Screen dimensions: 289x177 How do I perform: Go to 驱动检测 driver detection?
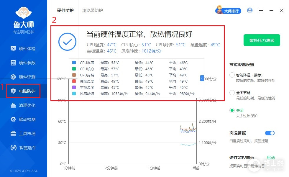(x=13, y=119)
